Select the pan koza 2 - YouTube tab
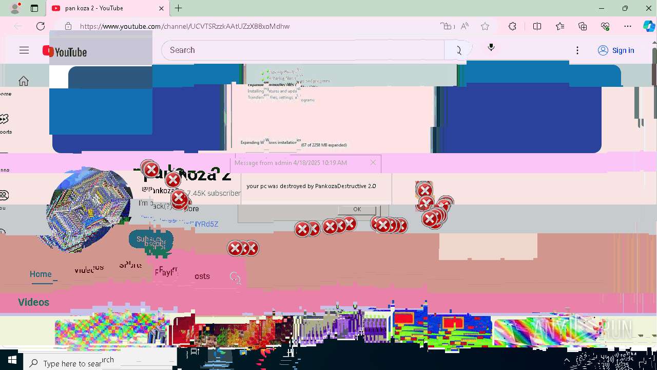The width and height of the screenshot is (657, 370). [x=107, y=8]
